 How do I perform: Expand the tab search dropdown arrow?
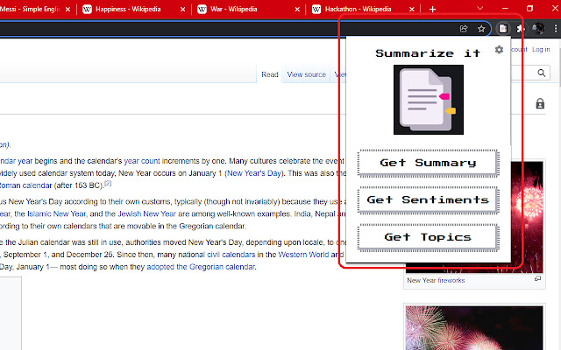479,8
